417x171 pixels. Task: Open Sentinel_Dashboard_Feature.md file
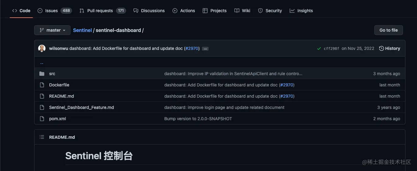click(x=82, y=107)
